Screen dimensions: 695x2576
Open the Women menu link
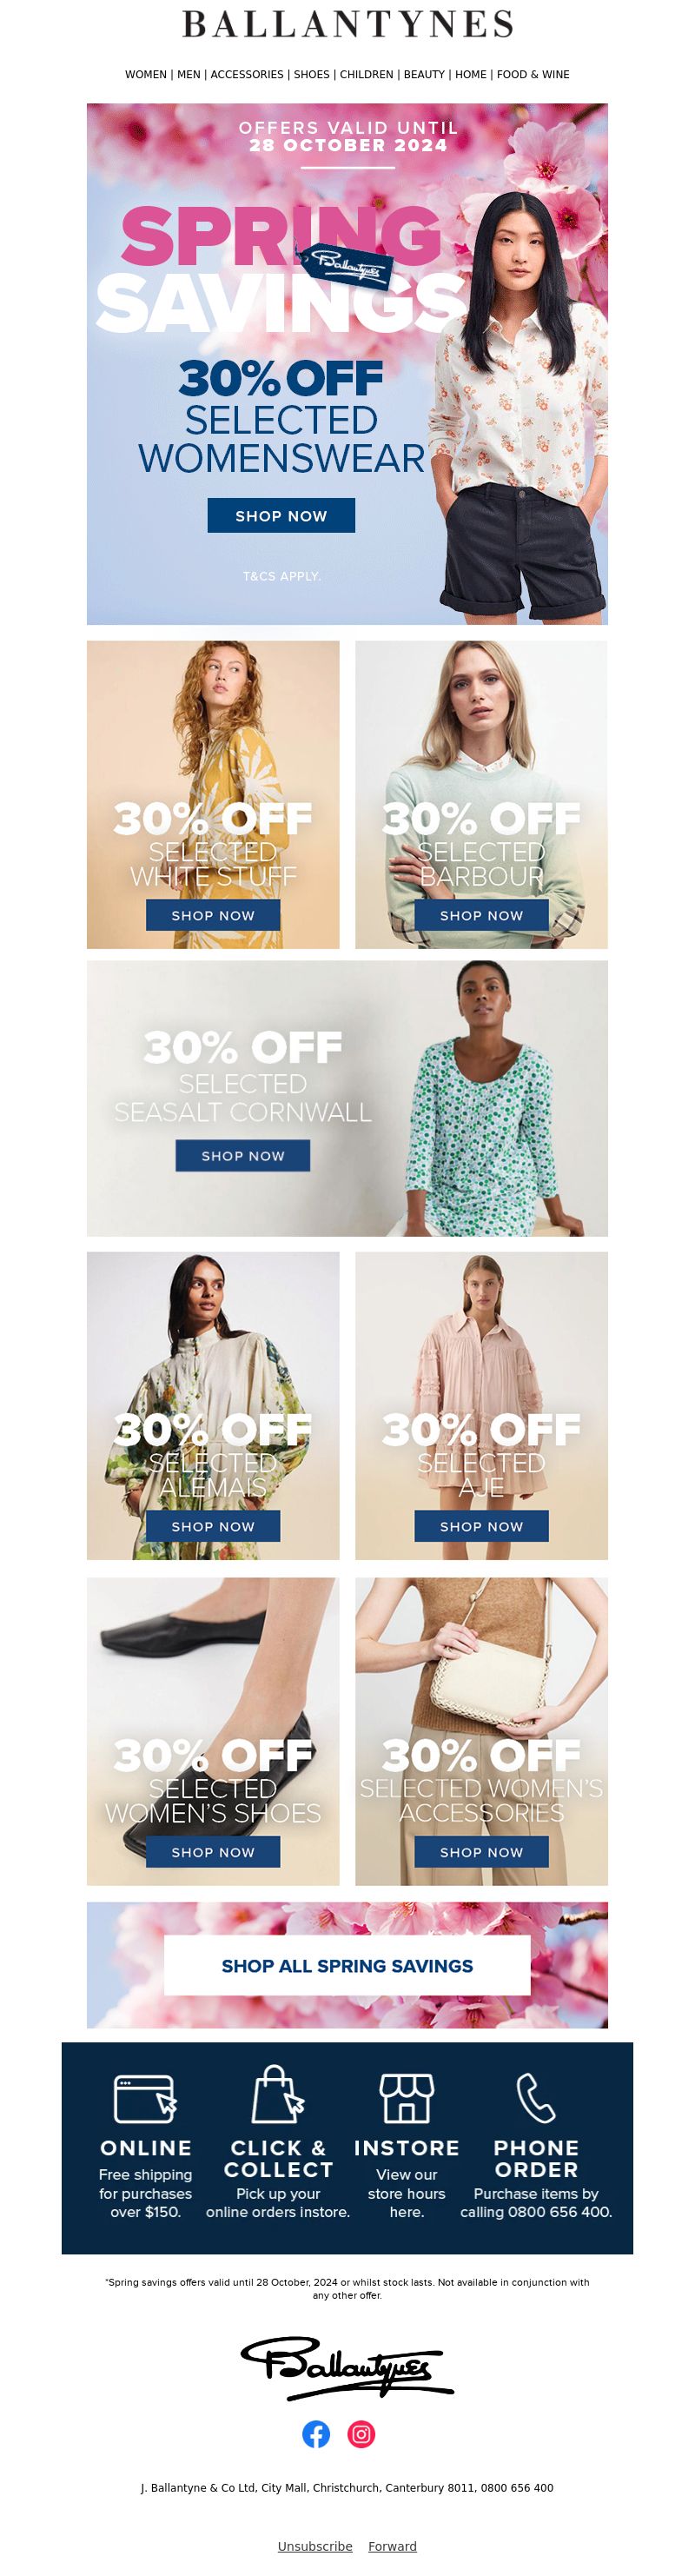click(146, 75)
